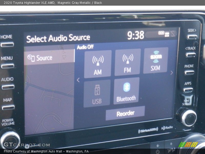The image size is (205, 154).
Task: Select the AM radio source tile
Action: 98,64
